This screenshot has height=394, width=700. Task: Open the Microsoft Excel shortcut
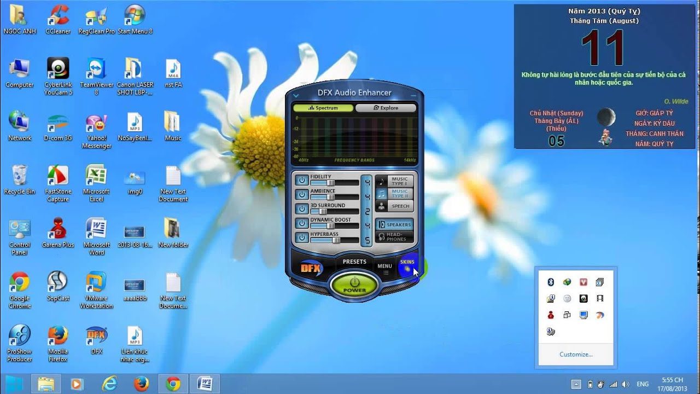96,184
